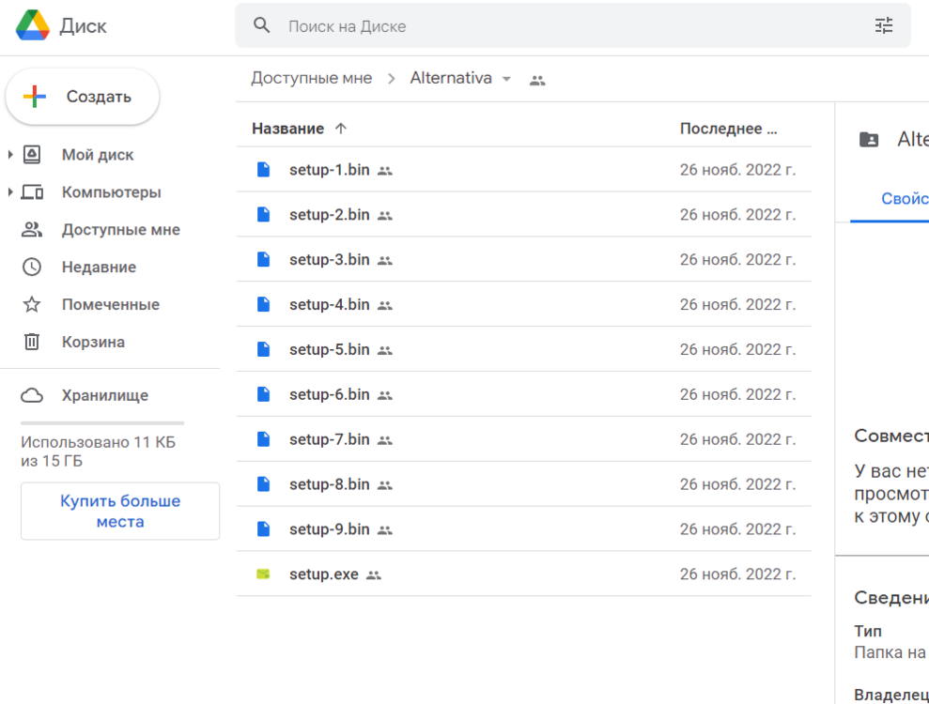
Task: Open the Alternativa folder dropdown arrow
Action: (507, 79)
